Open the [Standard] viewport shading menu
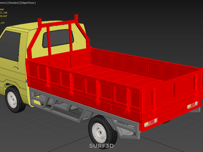203x152 pixels. [x=14, y=3]
